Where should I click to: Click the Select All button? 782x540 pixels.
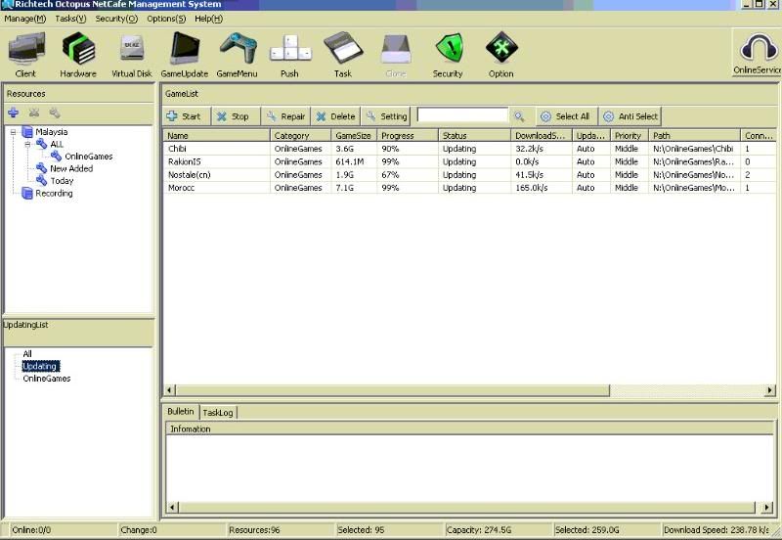565,116
